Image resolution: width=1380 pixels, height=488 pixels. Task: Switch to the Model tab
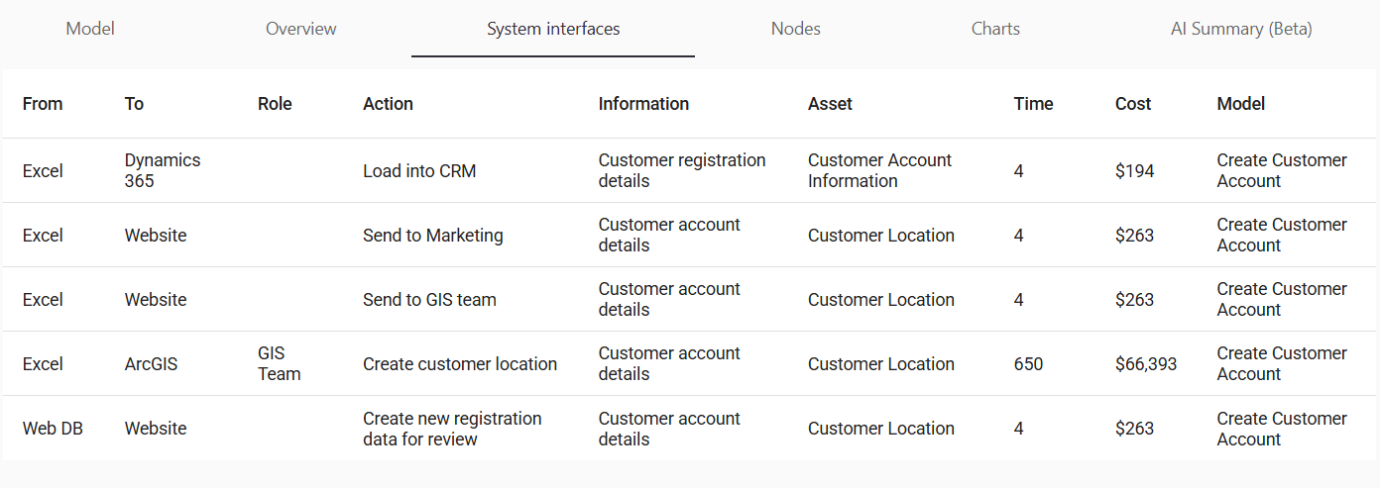point(90,29)
